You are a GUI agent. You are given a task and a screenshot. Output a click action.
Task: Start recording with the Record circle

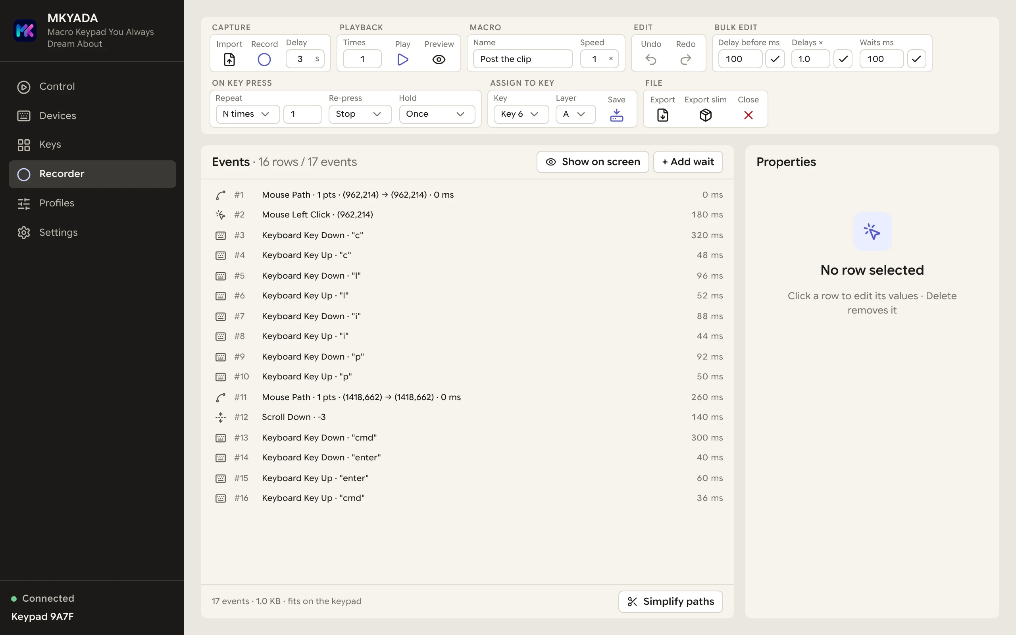coord(264,60)
